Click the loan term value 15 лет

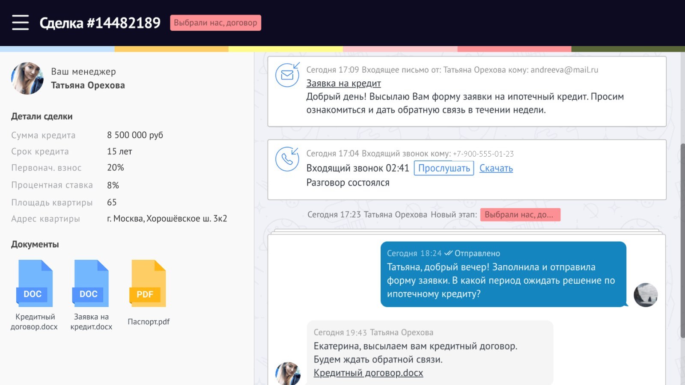tap(119, 151)
